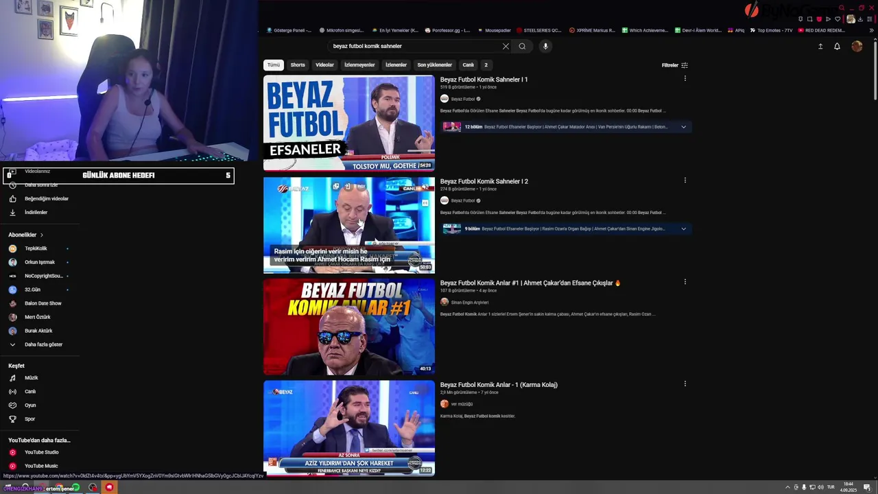Image resolution: width=878 pixels, height=494 pixels.
Task: Open İndirilenler in sidebar
Action: 28,212
